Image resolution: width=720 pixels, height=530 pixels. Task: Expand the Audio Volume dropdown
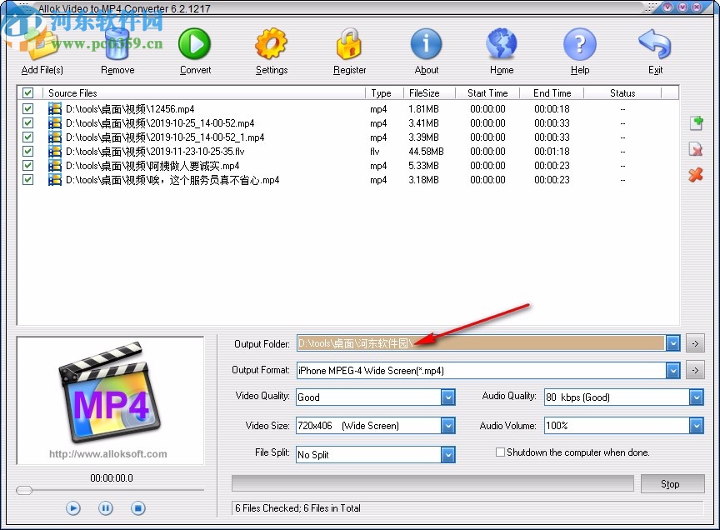click(x=697, y=426)
